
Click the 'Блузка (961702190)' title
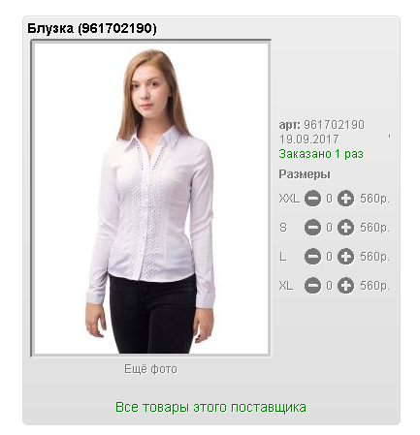pos(92,28)
